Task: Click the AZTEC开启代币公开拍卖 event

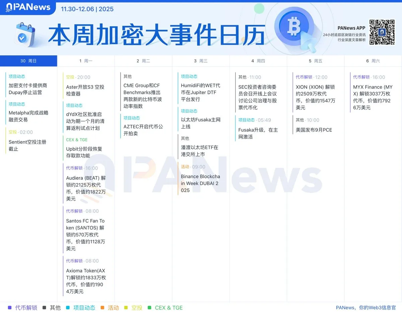Action: tap(143, 130)
